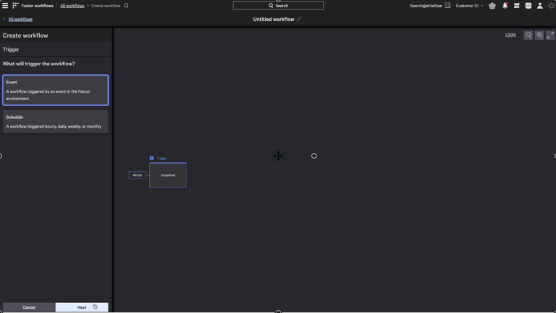Open the hamburger navigation menu
Viewport: 556px width, 313px height.
(x=5, y=6)
